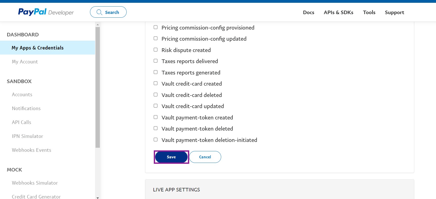Image resolution: width=436 pixels, height=199 pixels.
Task: Open Sandbox Accounts page
Action: click(22, 94)
